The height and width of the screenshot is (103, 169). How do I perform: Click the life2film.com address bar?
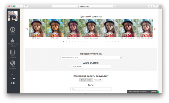[83, 6]
